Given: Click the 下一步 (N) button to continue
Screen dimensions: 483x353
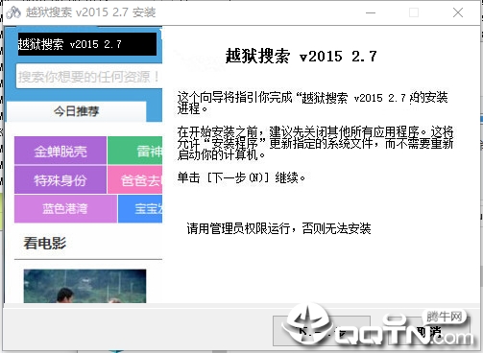Looking at the screenshot, I should point(322,331).
